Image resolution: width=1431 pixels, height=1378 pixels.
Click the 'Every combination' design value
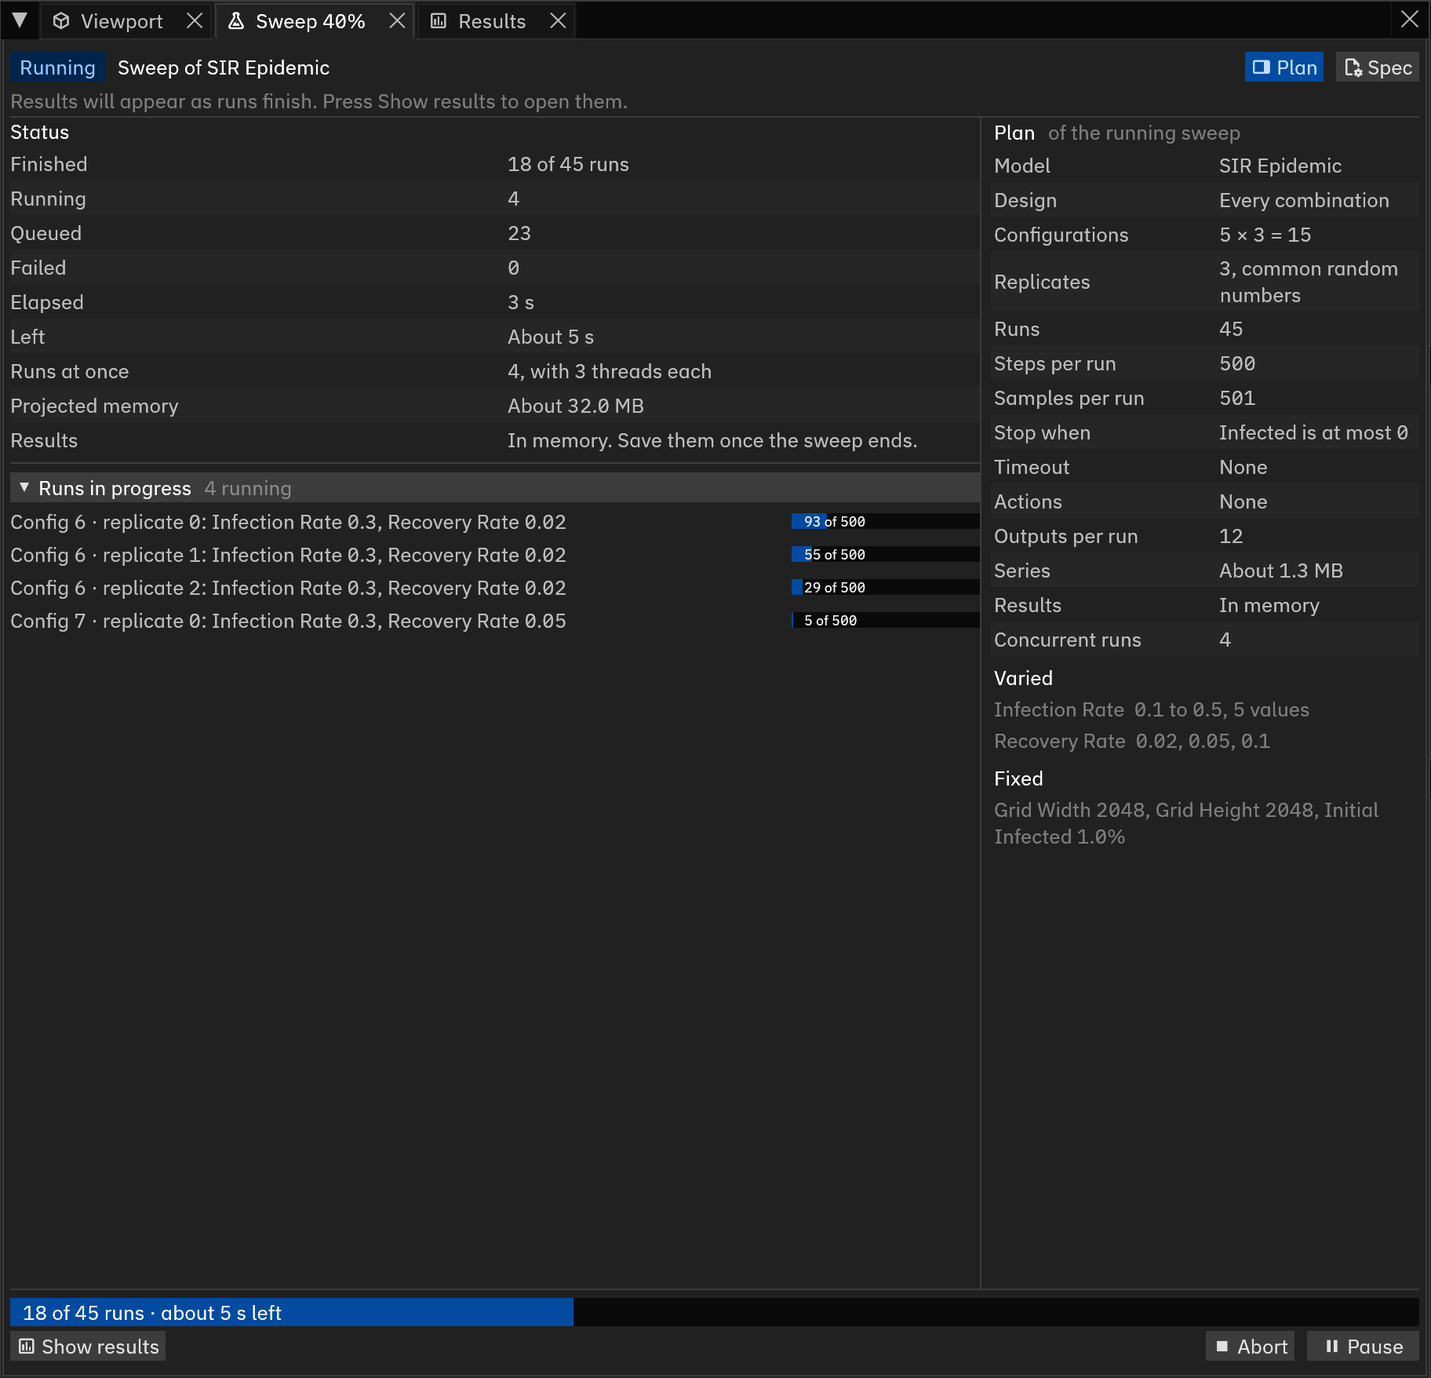coord(1304,201)
